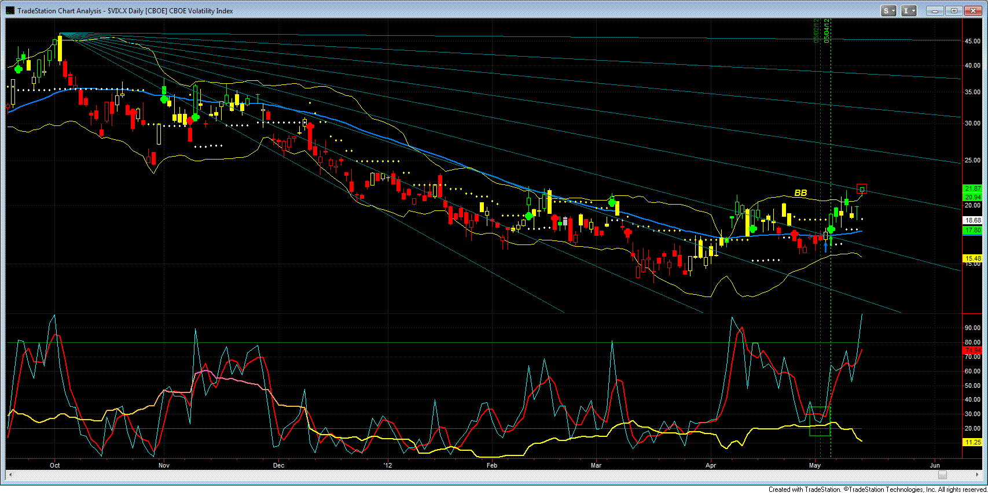This screenshot has height=493, width=988.
Task: Select the red square marker on latest candle
Action: [862, 189]
